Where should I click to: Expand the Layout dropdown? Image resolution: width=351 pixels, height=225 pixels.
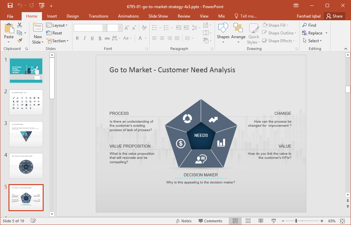(57, 25)
